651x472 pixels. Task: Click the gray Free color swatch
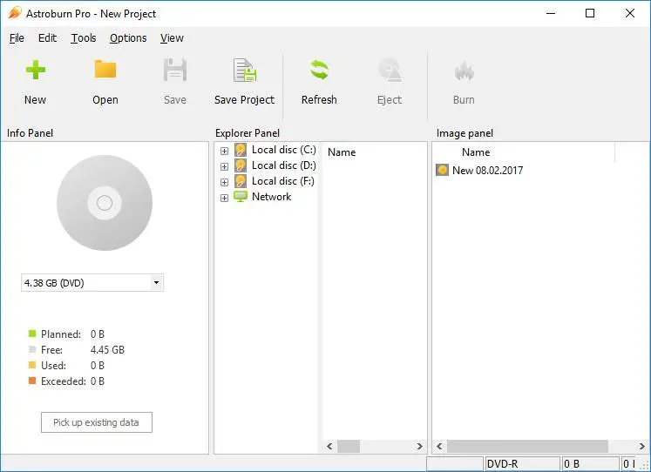32,349
